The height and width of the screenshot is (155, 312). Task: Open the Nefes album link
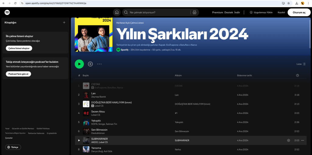click(x=178, y=150)
